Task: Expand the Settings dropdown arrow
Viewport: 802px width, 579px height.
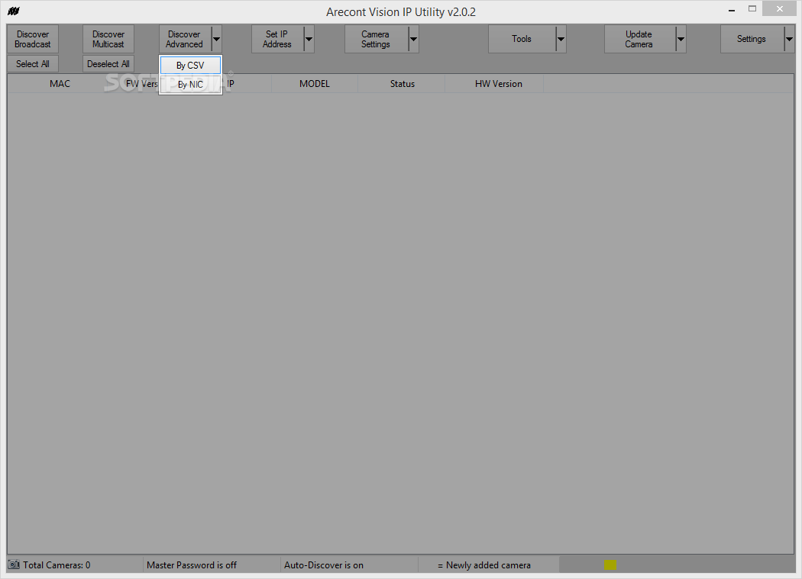Action: [x=789, y=39]
